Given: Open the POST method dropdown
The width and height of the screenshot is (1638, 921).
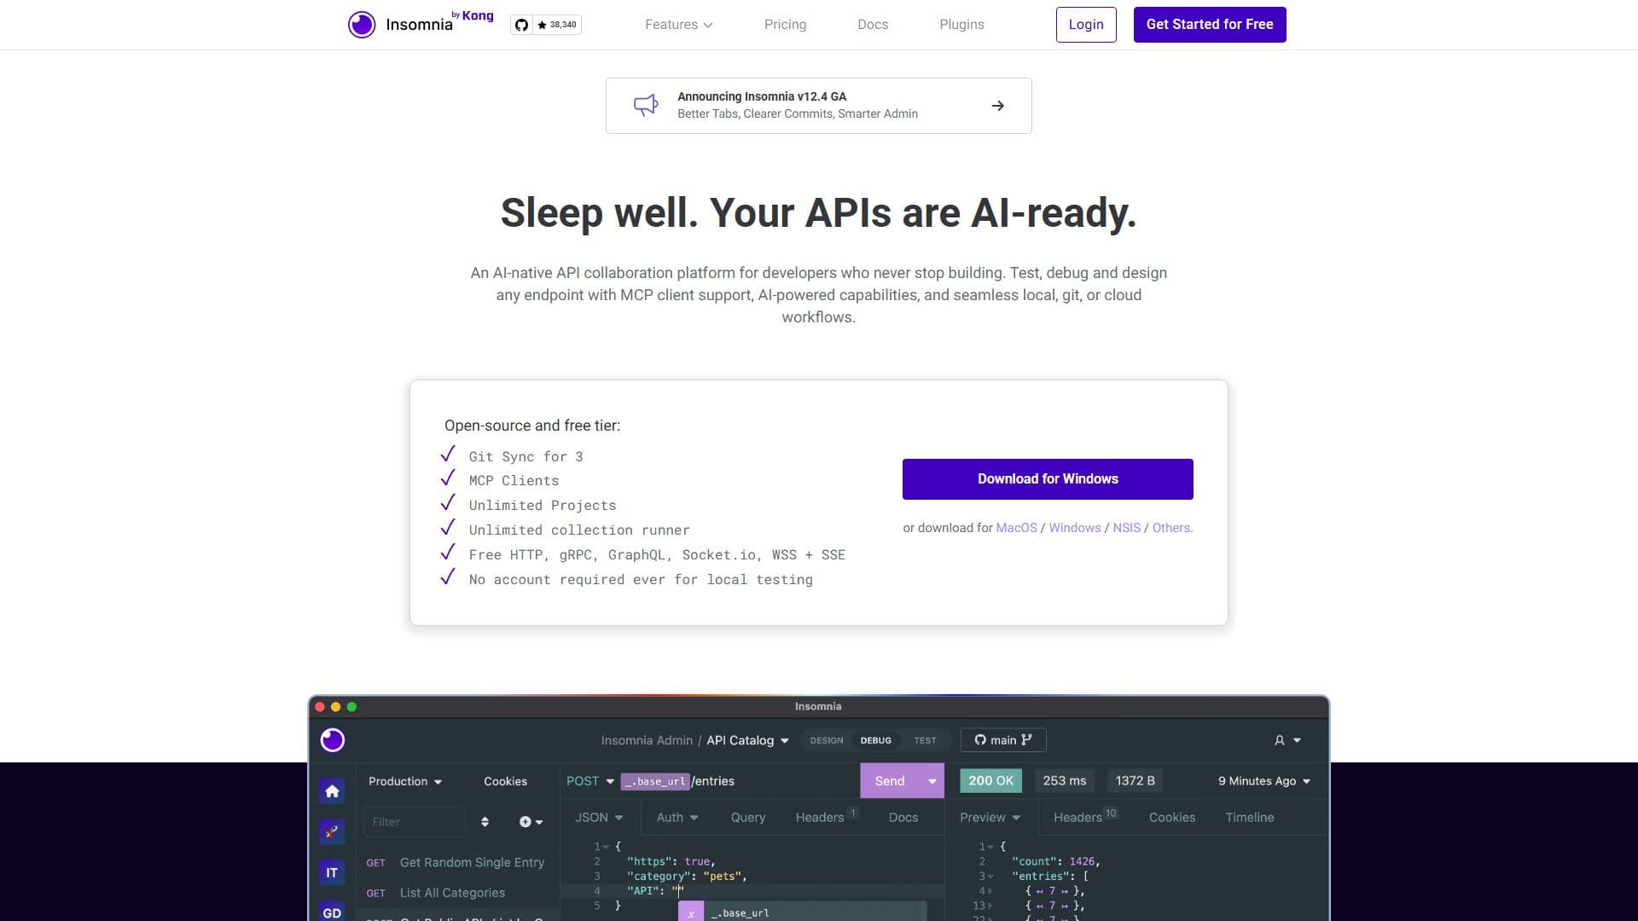Looking at the screenshot, I should click(x=590, y=781).
